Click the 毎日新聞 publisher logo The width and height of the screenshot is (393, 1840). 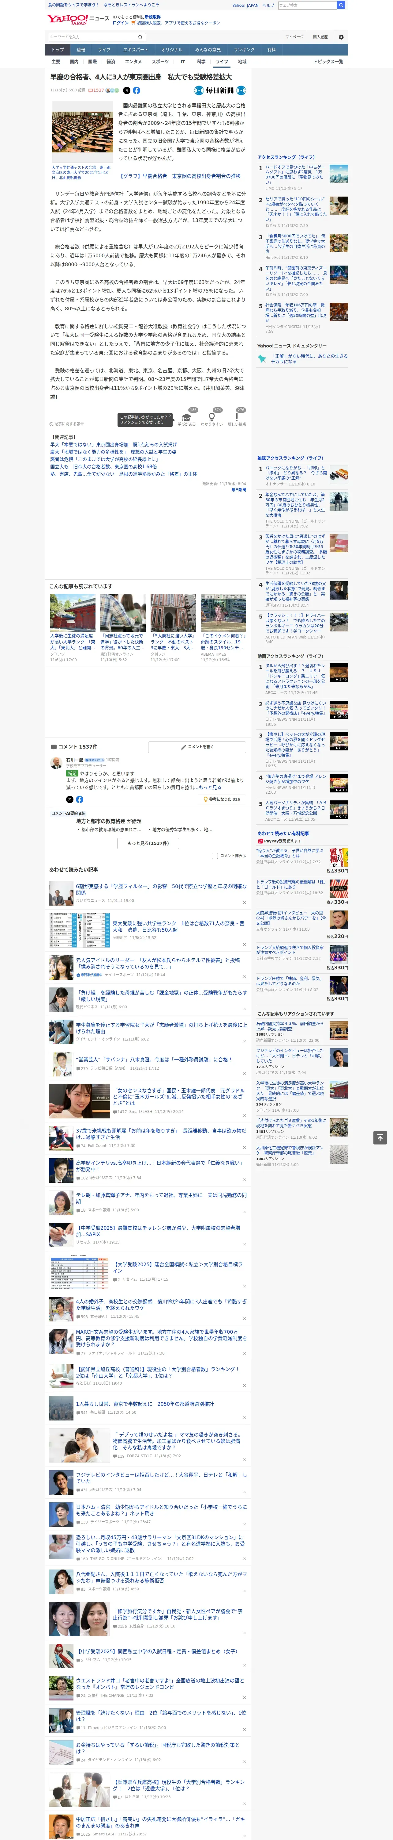pos(220,91)
